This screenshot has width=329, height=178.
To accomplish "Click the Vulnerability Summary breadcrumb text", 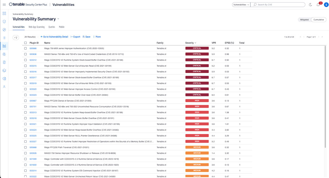I will [23, 14].
